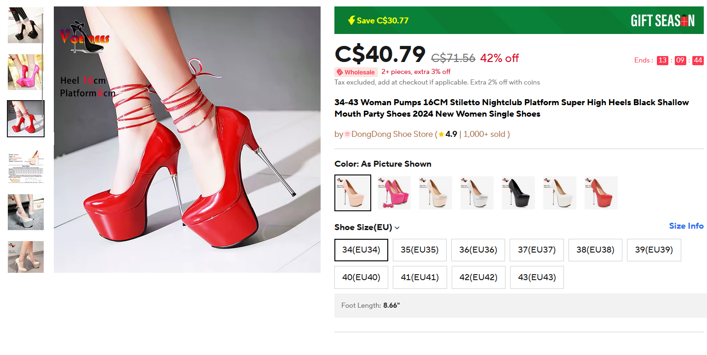The width and height of the screenshot is (707, 355).
Task: View the silver heels thumbnail image
Action: pos(26,212)
